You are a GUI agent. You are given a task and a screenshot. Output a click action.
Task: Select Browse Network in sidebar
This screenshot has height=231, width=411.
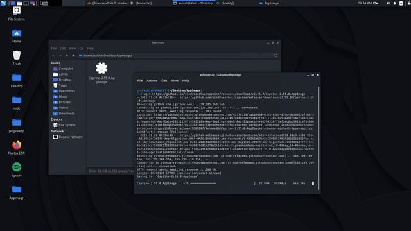(x=68, y=137)
